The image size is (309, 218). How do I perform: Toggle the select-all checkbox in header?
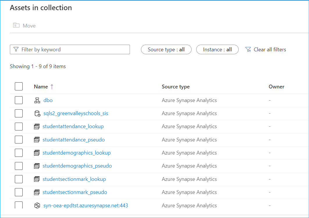(19, 86)
